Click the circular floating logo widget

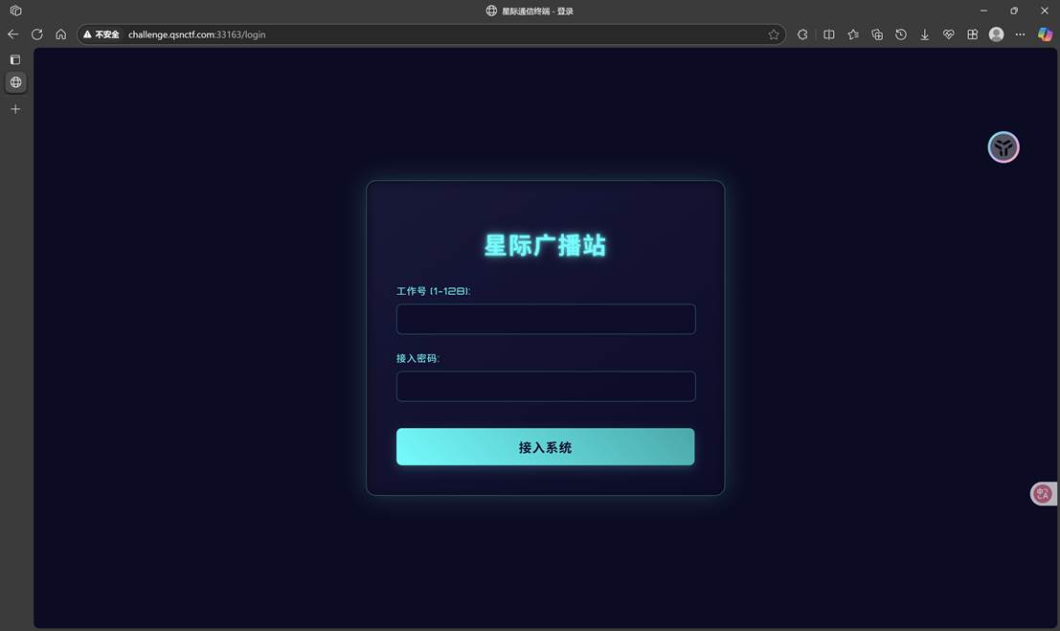(1003, 146)
